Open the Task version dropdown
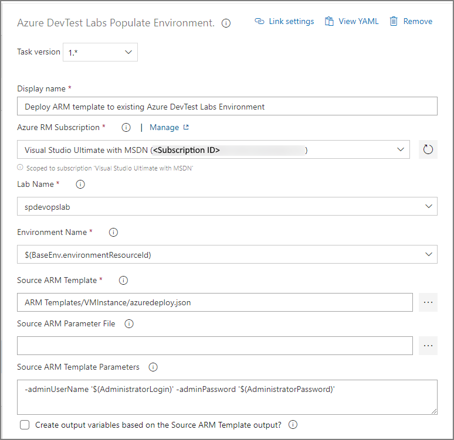Screen dimensions: 454x440 [100, 52]
